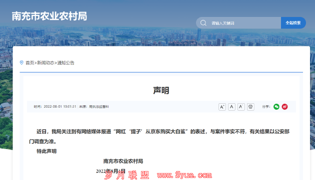
Task: Decrease font size with A- icon
Action: pyautogui.click(x=241, y=107)
